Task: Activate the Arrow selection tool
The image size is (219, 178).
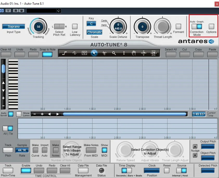Action: (94, 53)
